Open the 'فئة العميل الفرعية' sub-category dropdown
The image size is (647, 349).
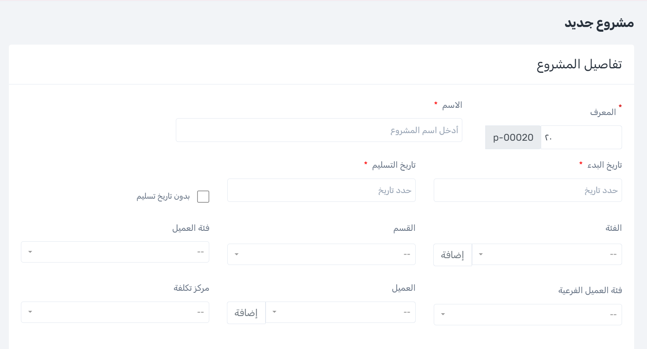point(527,314)
